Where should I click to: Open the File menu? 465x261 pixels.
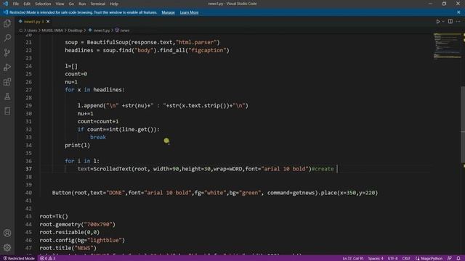click(16, 4)
